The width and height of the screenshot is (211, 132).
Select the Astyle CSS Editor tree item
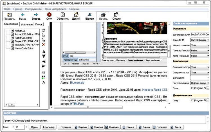point(27,34)
